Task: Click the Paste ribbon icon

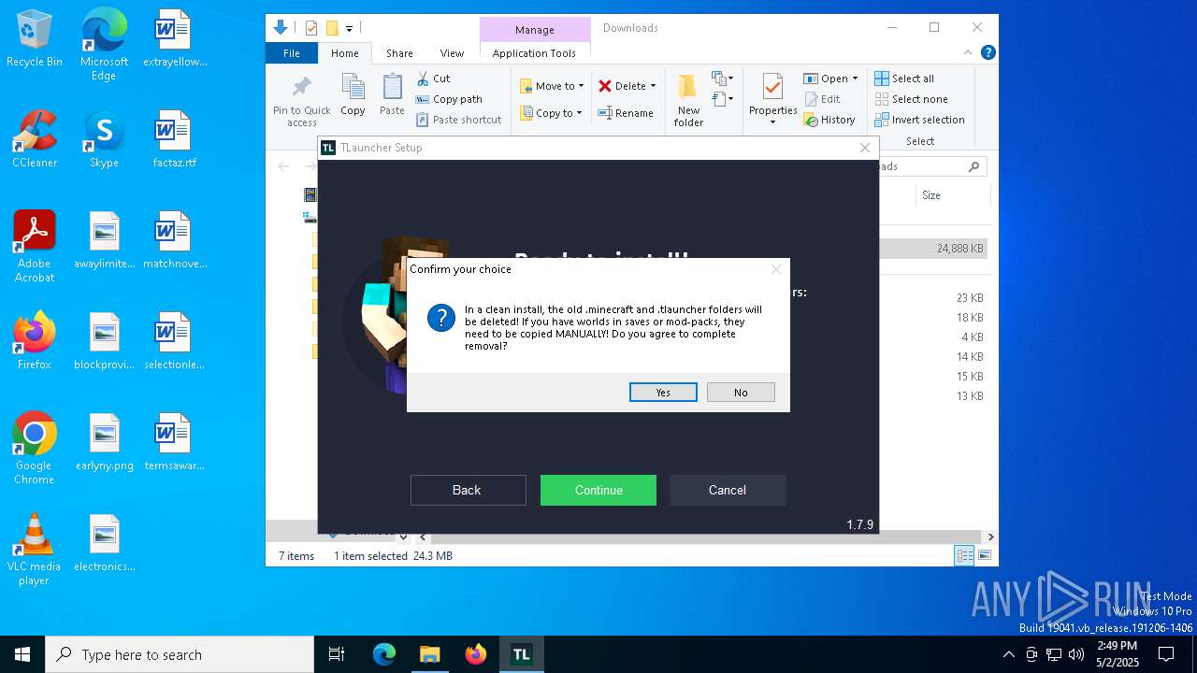Action: [x=392, y=95]
